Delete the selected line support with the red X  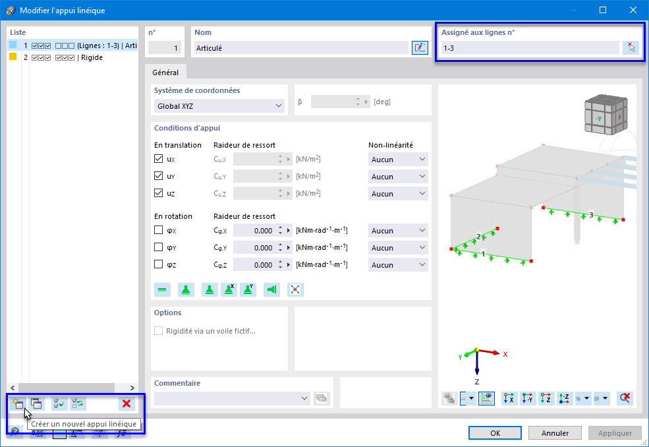[x=127, y=403]
